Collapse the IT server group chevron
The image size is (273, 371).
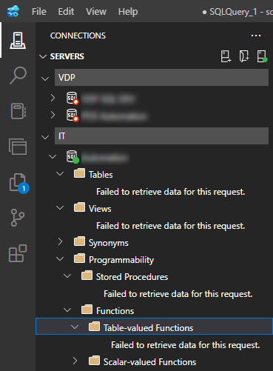45,137
